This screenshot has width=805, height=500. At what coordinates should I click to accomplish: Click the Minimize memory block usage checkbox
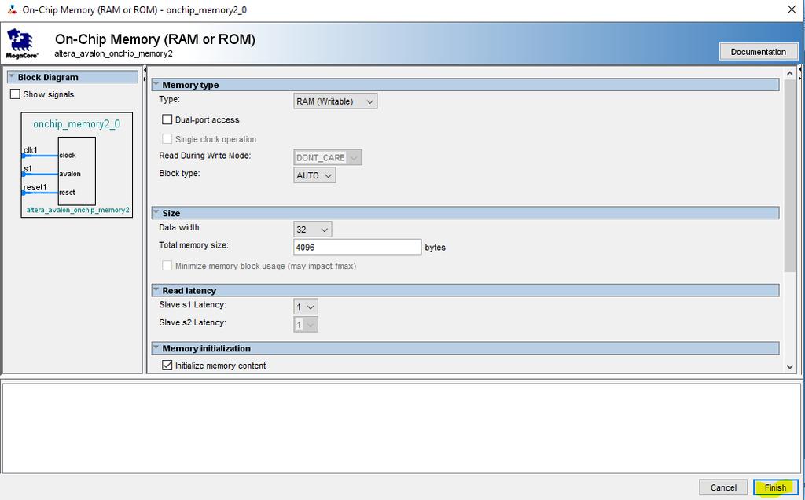pyautogui.click(x=167, y=266)
